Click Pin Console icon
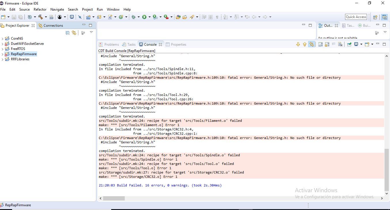Image resolution: width=390 pixels, height=210 pixels. (349, 44)
